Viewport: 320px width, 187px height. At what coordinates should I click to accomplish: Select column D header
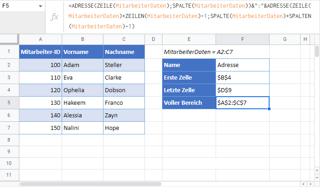pos(153,40)
